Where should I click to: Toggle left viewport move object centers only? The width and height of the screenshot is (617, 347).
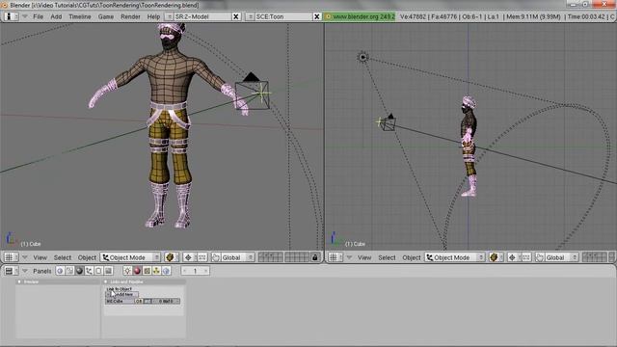click(201, 257)
